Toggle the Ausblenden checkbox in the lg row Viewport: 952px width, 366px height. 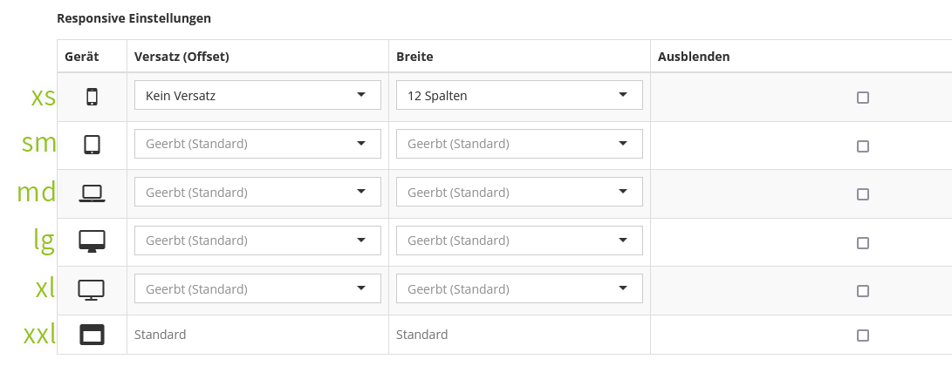pos(863,243)
